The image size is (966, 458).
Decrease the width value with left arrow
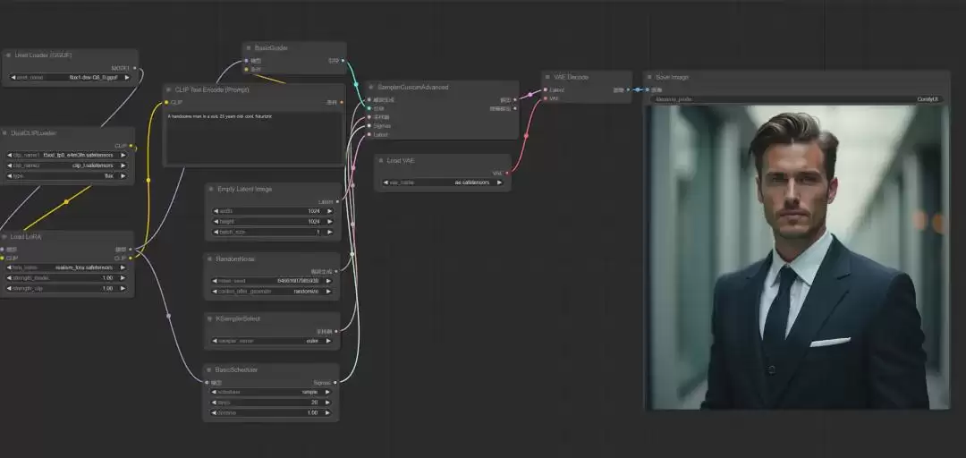point(216,211)
